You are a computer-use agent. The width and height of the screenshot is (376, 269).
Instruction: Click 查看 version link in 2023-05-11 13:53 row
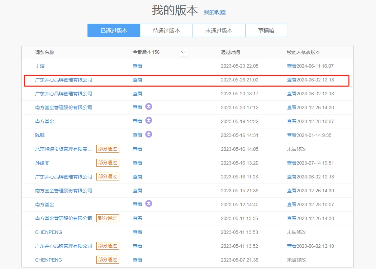point(137,233)
